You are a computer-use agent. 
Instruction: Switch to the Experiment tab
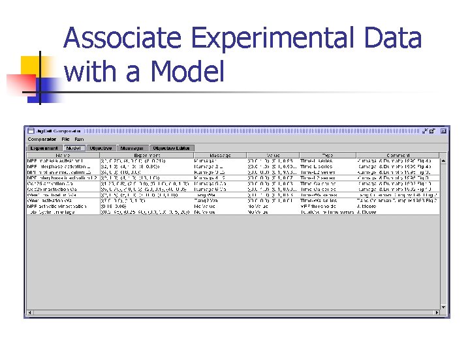click(x=44, y=148)
